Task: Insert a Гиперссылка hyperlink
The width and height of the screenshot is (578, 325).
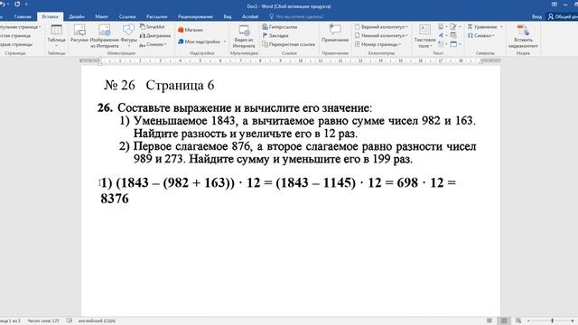Action: (x=280, y=27)
